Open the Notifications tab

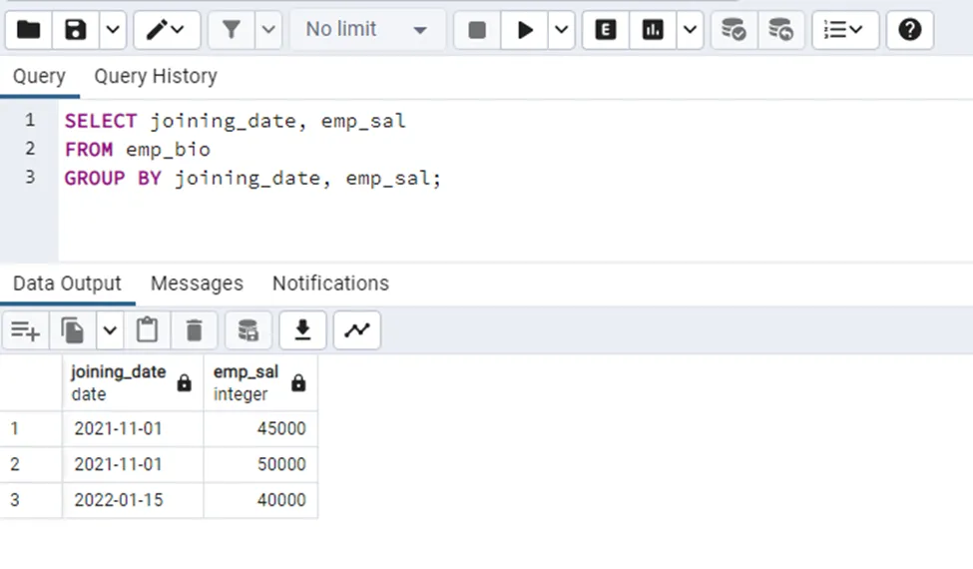tap(330, 284)
